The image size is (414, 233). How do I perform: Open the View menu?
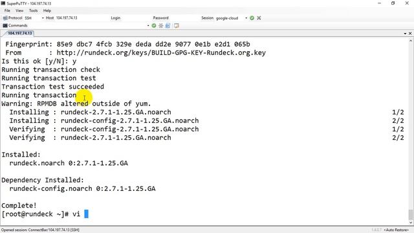point(19,10)
